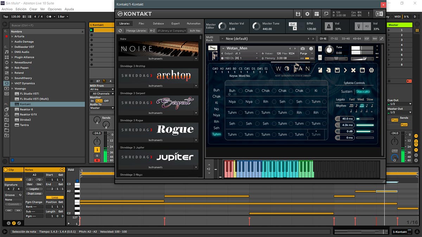Toggle the Ki syllable circle in row one
The height and width of the screenshot is (237, 422).
(324, 91)
